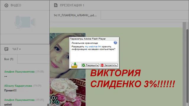Click the chat bubble icon beside ЧАТ

6,49
